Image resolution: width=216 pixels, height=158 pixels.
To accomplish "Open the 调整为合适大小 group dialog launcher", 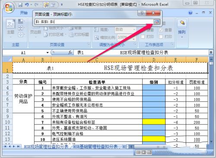I will (x=135, y=44).
